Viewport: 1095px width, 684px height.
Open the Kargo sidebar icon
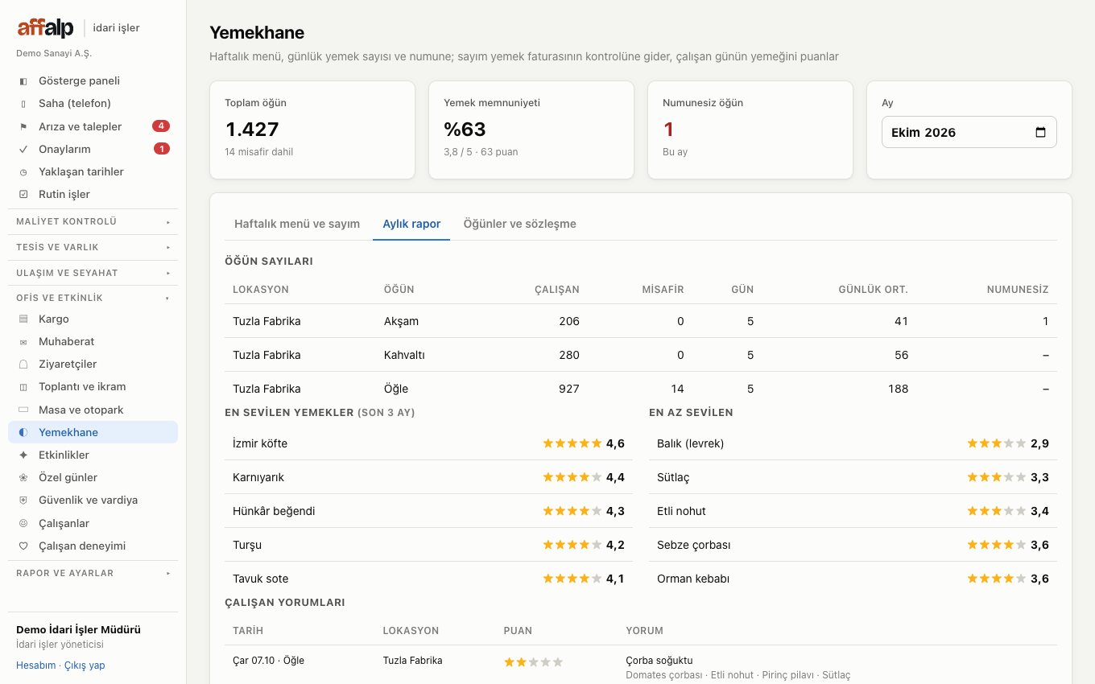(23, 319)
